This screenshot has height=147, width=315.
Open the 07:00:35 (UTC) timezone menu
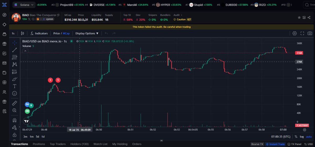(x=281, y=137)
